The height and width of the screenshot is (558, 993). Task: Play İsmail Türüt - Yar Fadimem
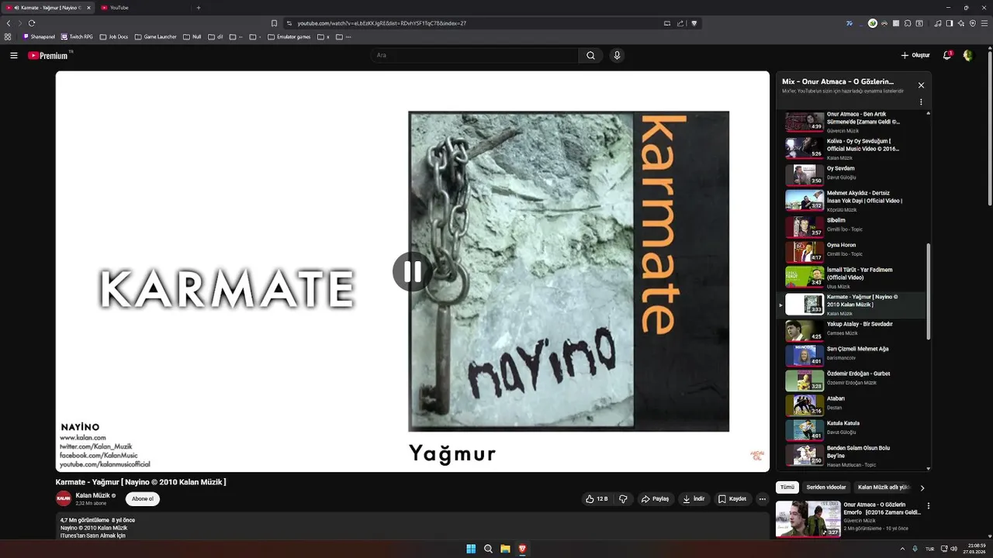(852, 277)
